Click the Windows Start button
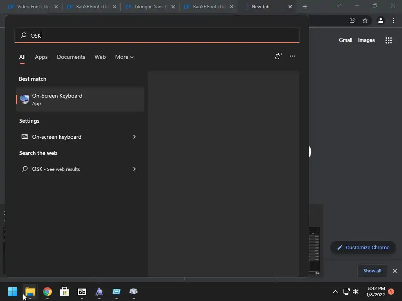The height and width of the screenshot is (301, 402). pos(13,292)
